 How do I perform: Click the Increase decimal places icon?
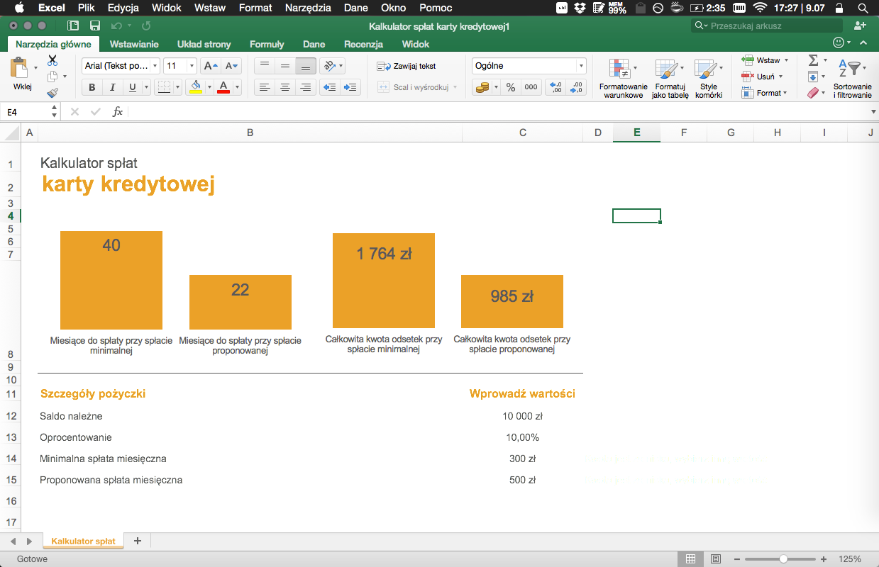(x=555, y=88)
